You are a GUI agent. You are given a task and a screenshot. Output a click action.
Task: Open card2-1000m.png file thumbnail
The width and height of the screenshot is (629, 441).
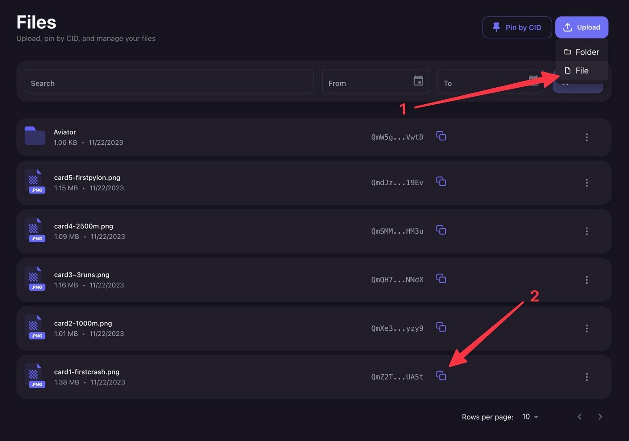(x=35, y=327)
